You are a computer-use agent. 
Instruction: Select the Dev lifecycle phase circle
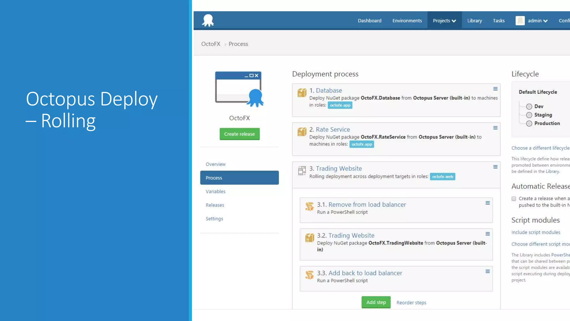pos(529,106)
